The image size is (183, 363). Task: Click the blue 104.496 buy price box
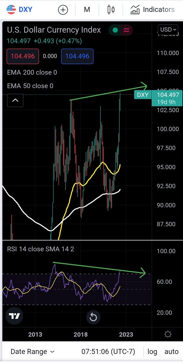[77, 56]
